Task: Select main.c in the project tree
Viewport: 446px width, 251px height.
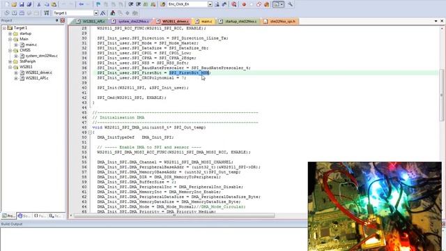Action: [x=31, y=45]
